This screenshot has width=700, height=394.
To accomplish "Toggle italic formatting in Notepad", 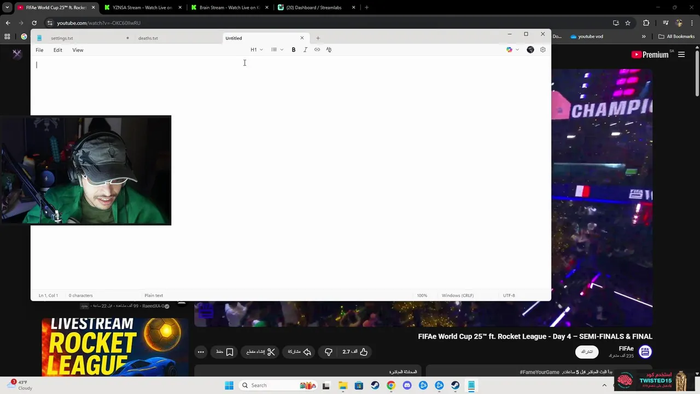I will coord(305,50).
